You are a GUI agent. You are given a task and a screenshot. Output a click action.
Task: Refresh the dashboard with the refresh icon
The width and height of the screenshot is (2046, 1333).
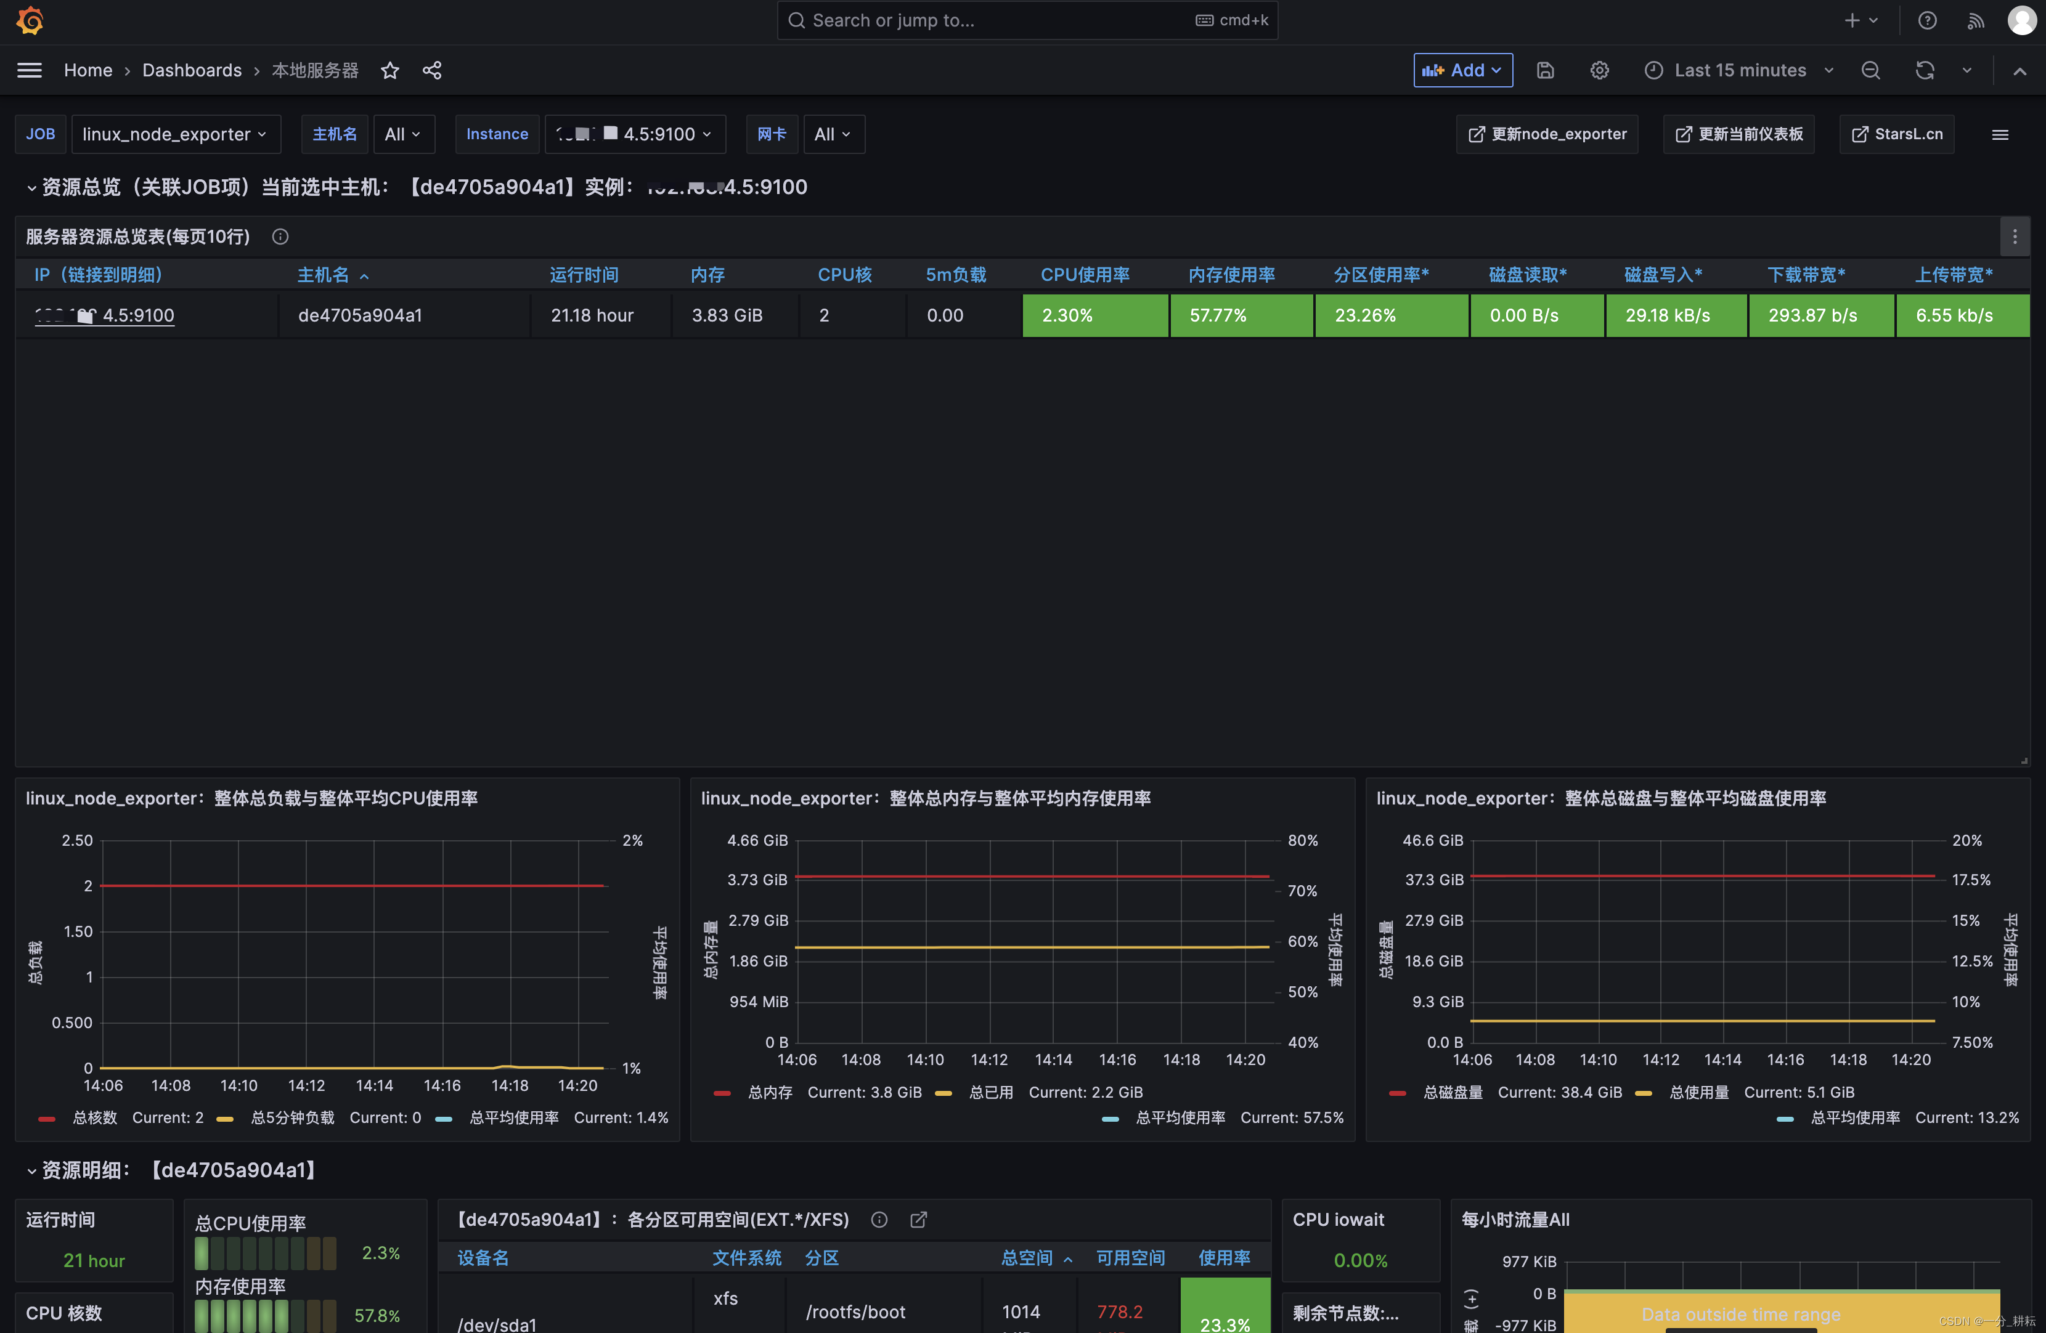1924,70
